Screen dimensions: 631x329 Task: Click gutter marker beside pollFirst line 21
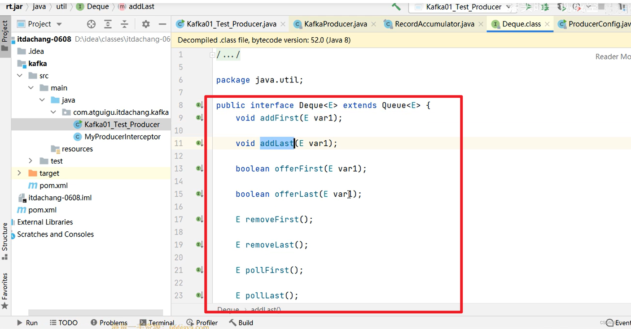coord(200,270)
